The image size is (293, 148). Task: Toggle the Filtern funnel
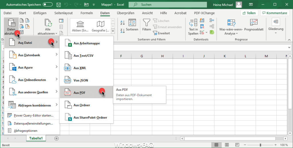coord(146,25)
